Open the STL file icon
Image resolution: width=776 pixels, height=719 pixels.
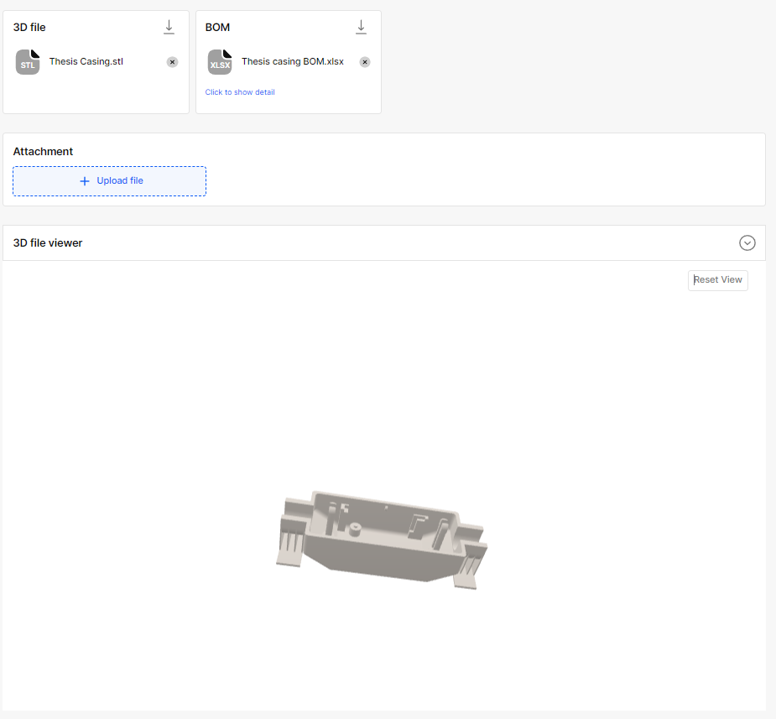(x=28, y=62)
